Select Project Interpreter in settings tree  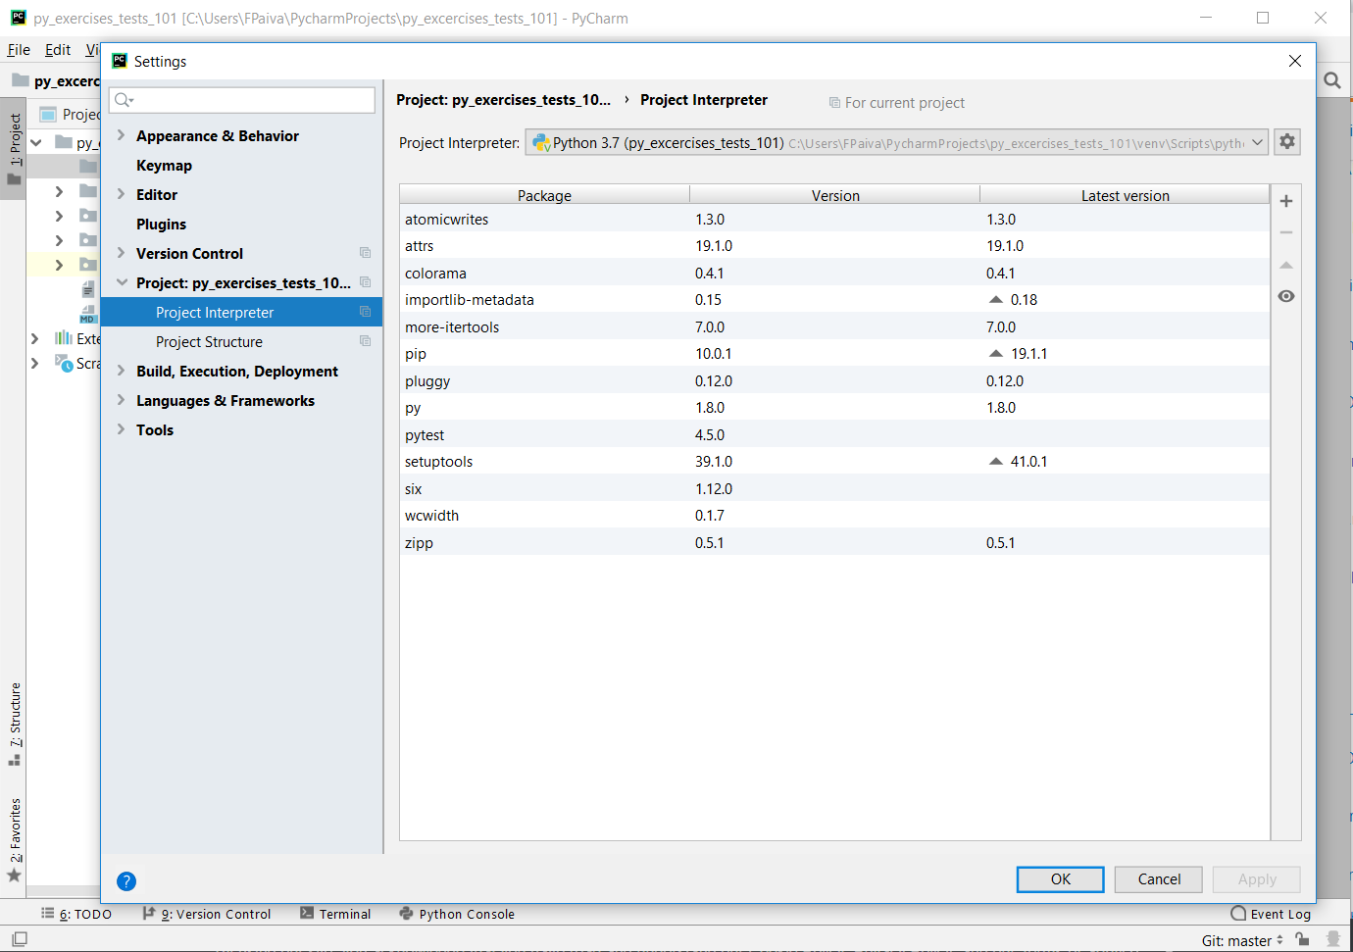[241, 312]
